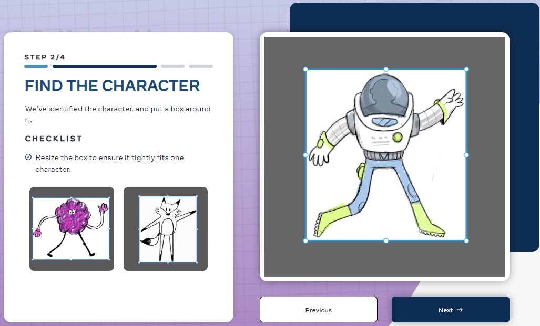This screenshot has width=540, height=326.
Task: Open the purple scribble character example image
Action: point(72,229)
